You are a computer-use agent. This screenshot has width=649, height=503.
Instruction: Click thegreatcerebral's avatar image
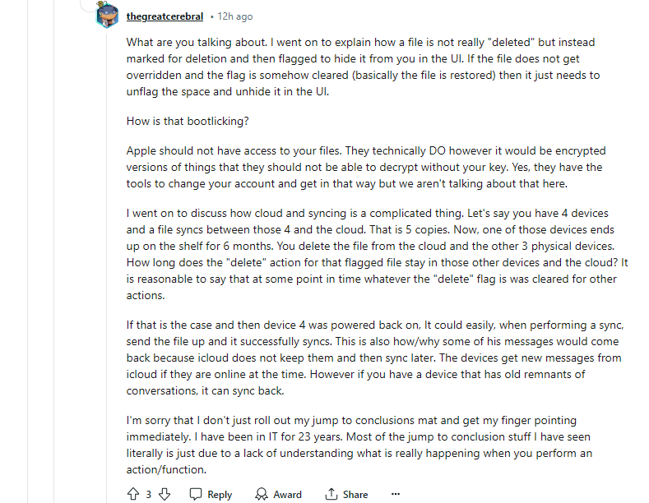107,16
